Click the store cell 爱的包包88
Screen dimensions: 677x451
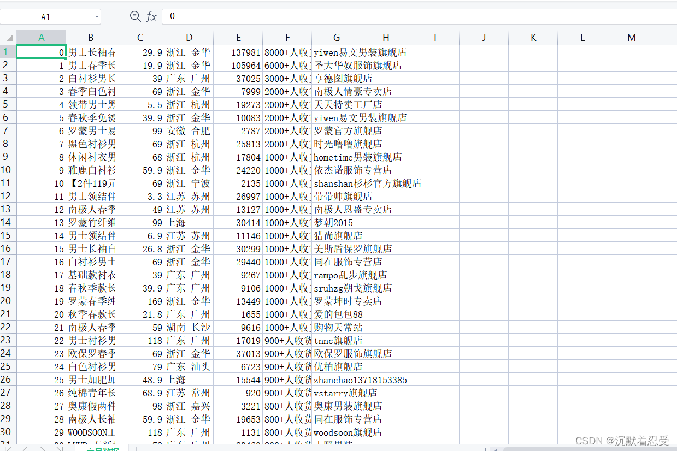pos(338,314)
